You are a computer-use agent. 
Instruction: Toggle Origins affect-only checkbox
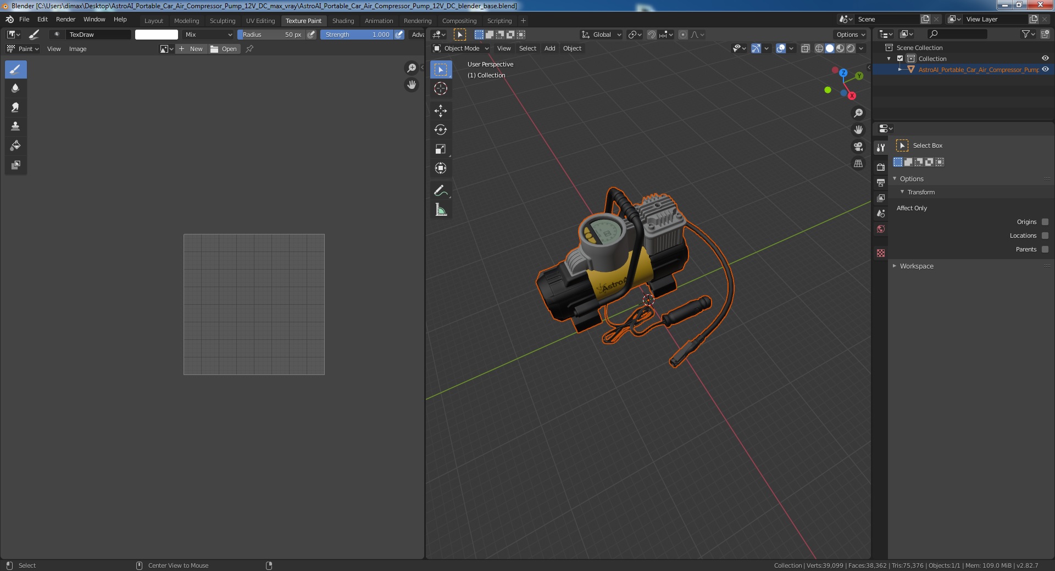pyautogui.click(x=1045, y=222)
